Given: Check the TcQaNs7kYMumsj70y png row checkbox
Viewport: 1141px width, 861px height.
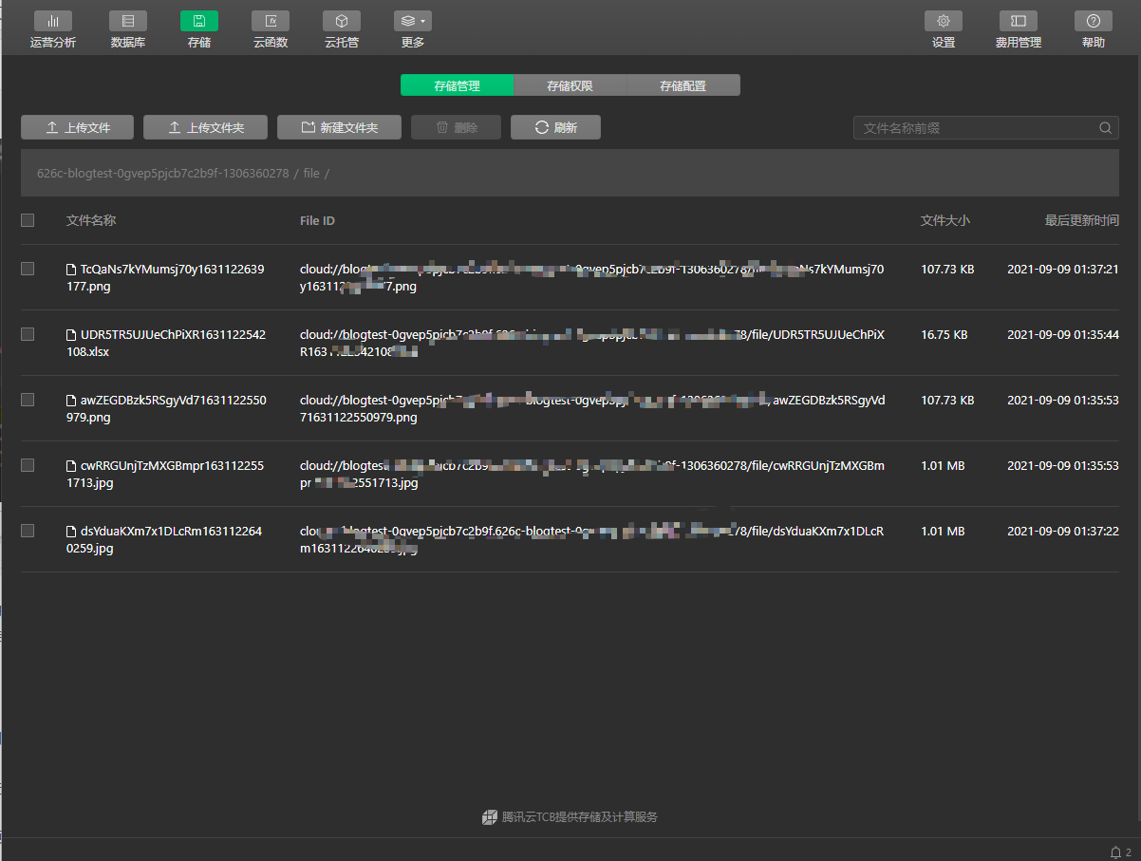Looking at the screenshot, I should (x=28, y=269).
